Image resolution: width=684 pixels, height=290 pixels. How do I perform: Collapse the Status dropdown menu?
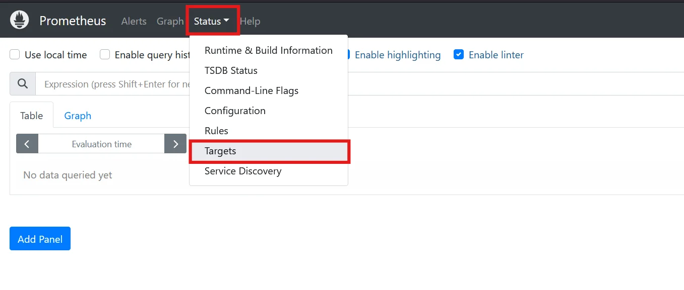(212, 21)
